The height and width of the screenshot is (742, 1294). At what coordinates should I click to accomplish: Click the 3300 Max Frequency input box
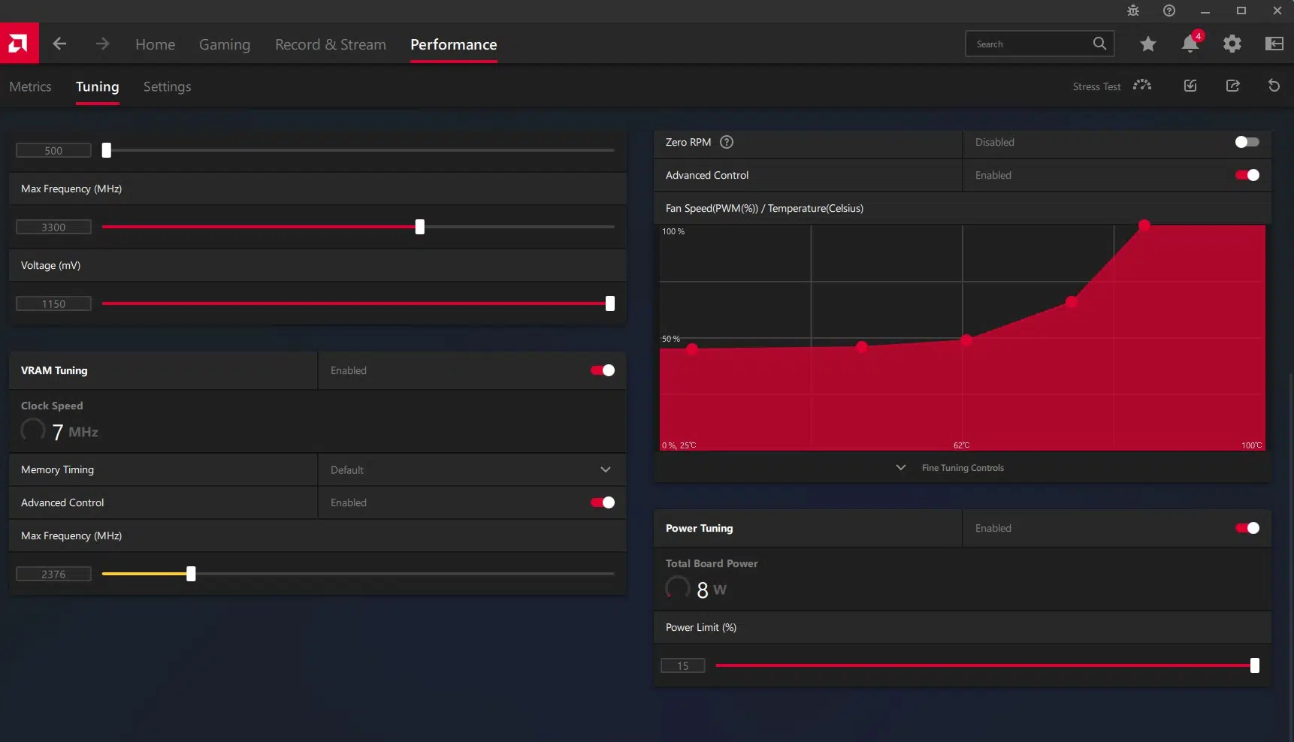(53, 227)
